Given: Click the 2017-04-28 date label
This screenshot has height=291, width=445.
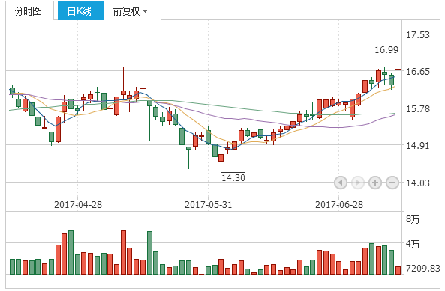Looking at the screenshot, I should (x=78, y=205).
